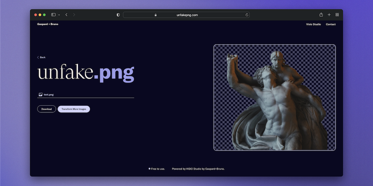This screenshot has height=186, width=373.
Task: Click the forward navigation arrow
Action: click(74, 15)
